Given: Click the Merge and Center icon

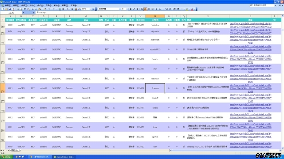Looking at the screenshot, I should (x=152, y=9).
